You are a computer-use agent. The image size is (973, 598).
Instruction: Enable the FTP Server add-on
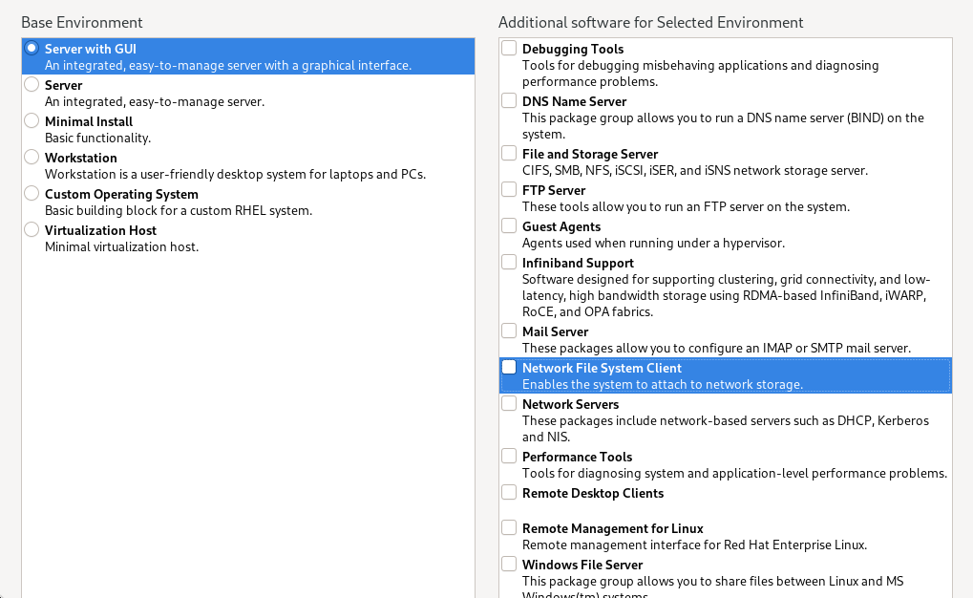pos(510,190)
